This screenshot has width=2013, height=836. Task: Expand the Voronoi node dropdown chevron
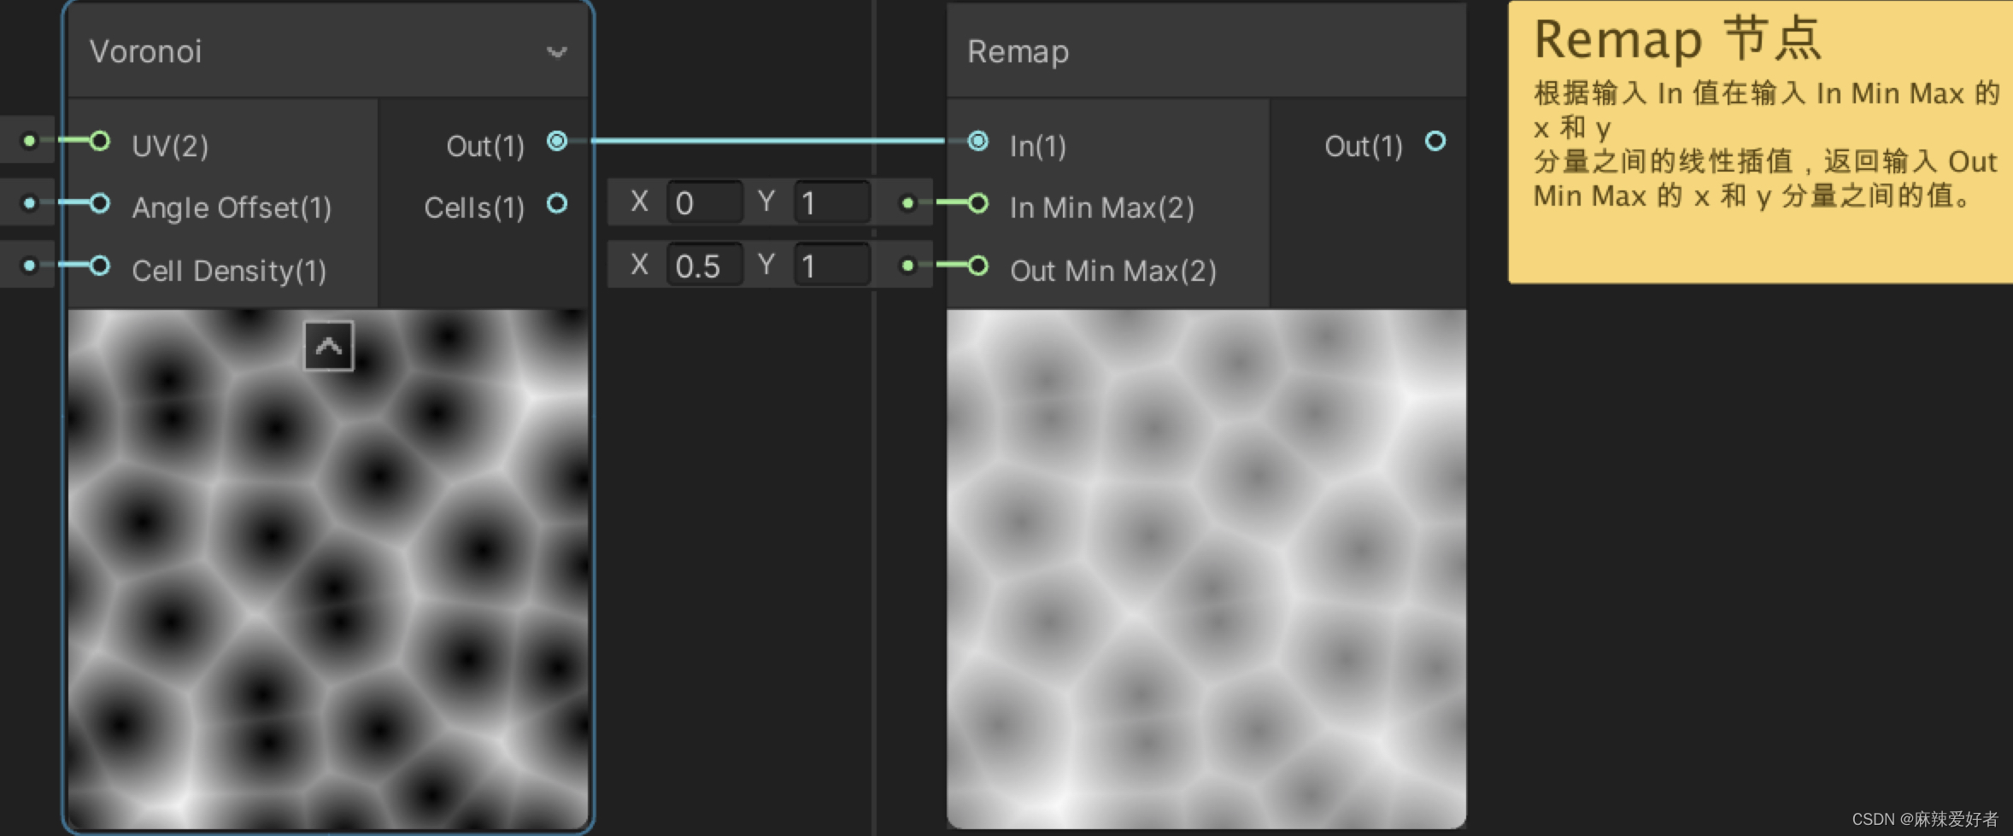pyautogui.click(x=557, y=52)
